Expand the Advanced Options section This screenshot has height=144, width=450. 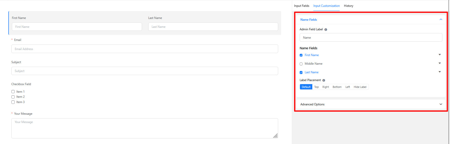click(371, 104)
